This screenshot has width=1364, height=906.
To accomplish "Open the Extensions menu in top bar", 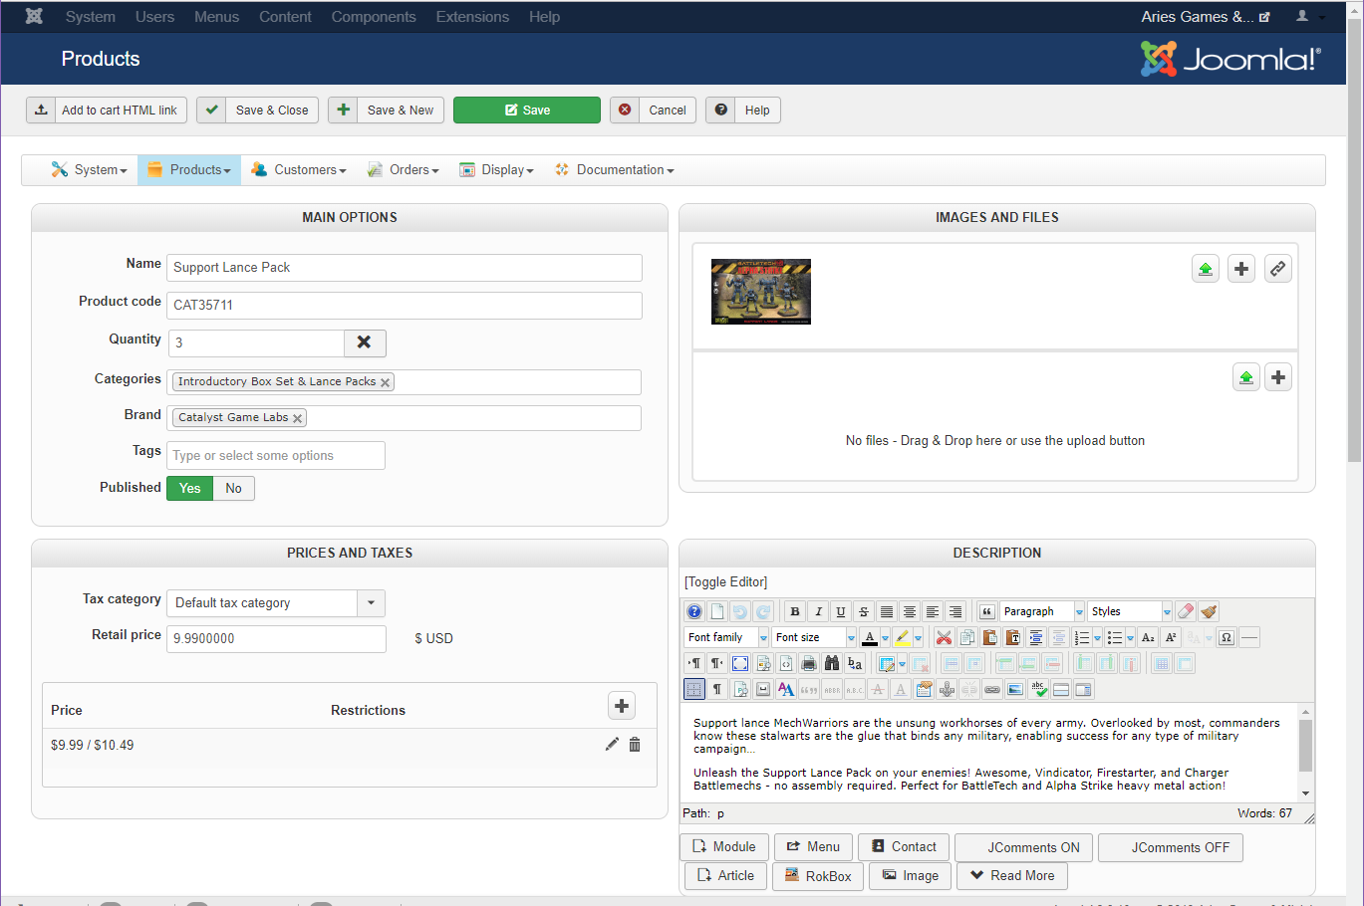I will coord(472,17).
